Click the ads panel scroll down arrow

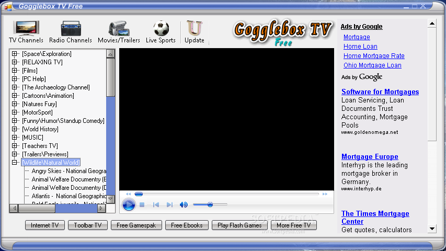click(432, 229)
